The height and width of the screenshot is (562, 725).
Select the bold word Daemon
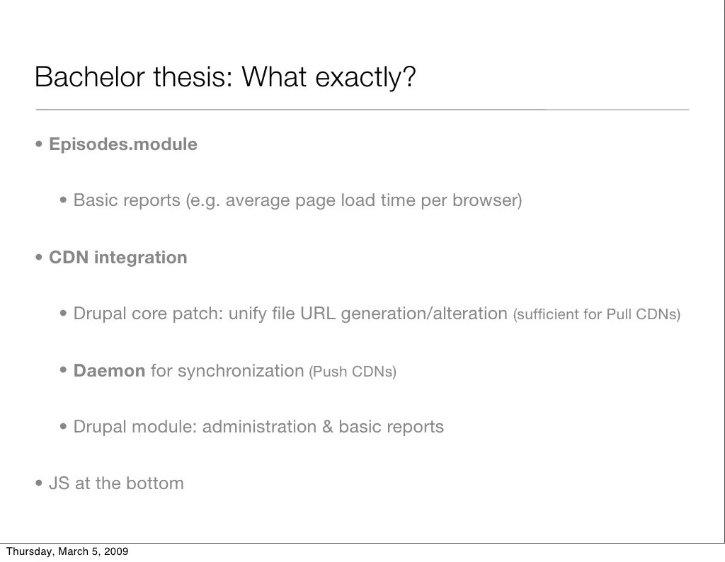[x=109, y=371]
